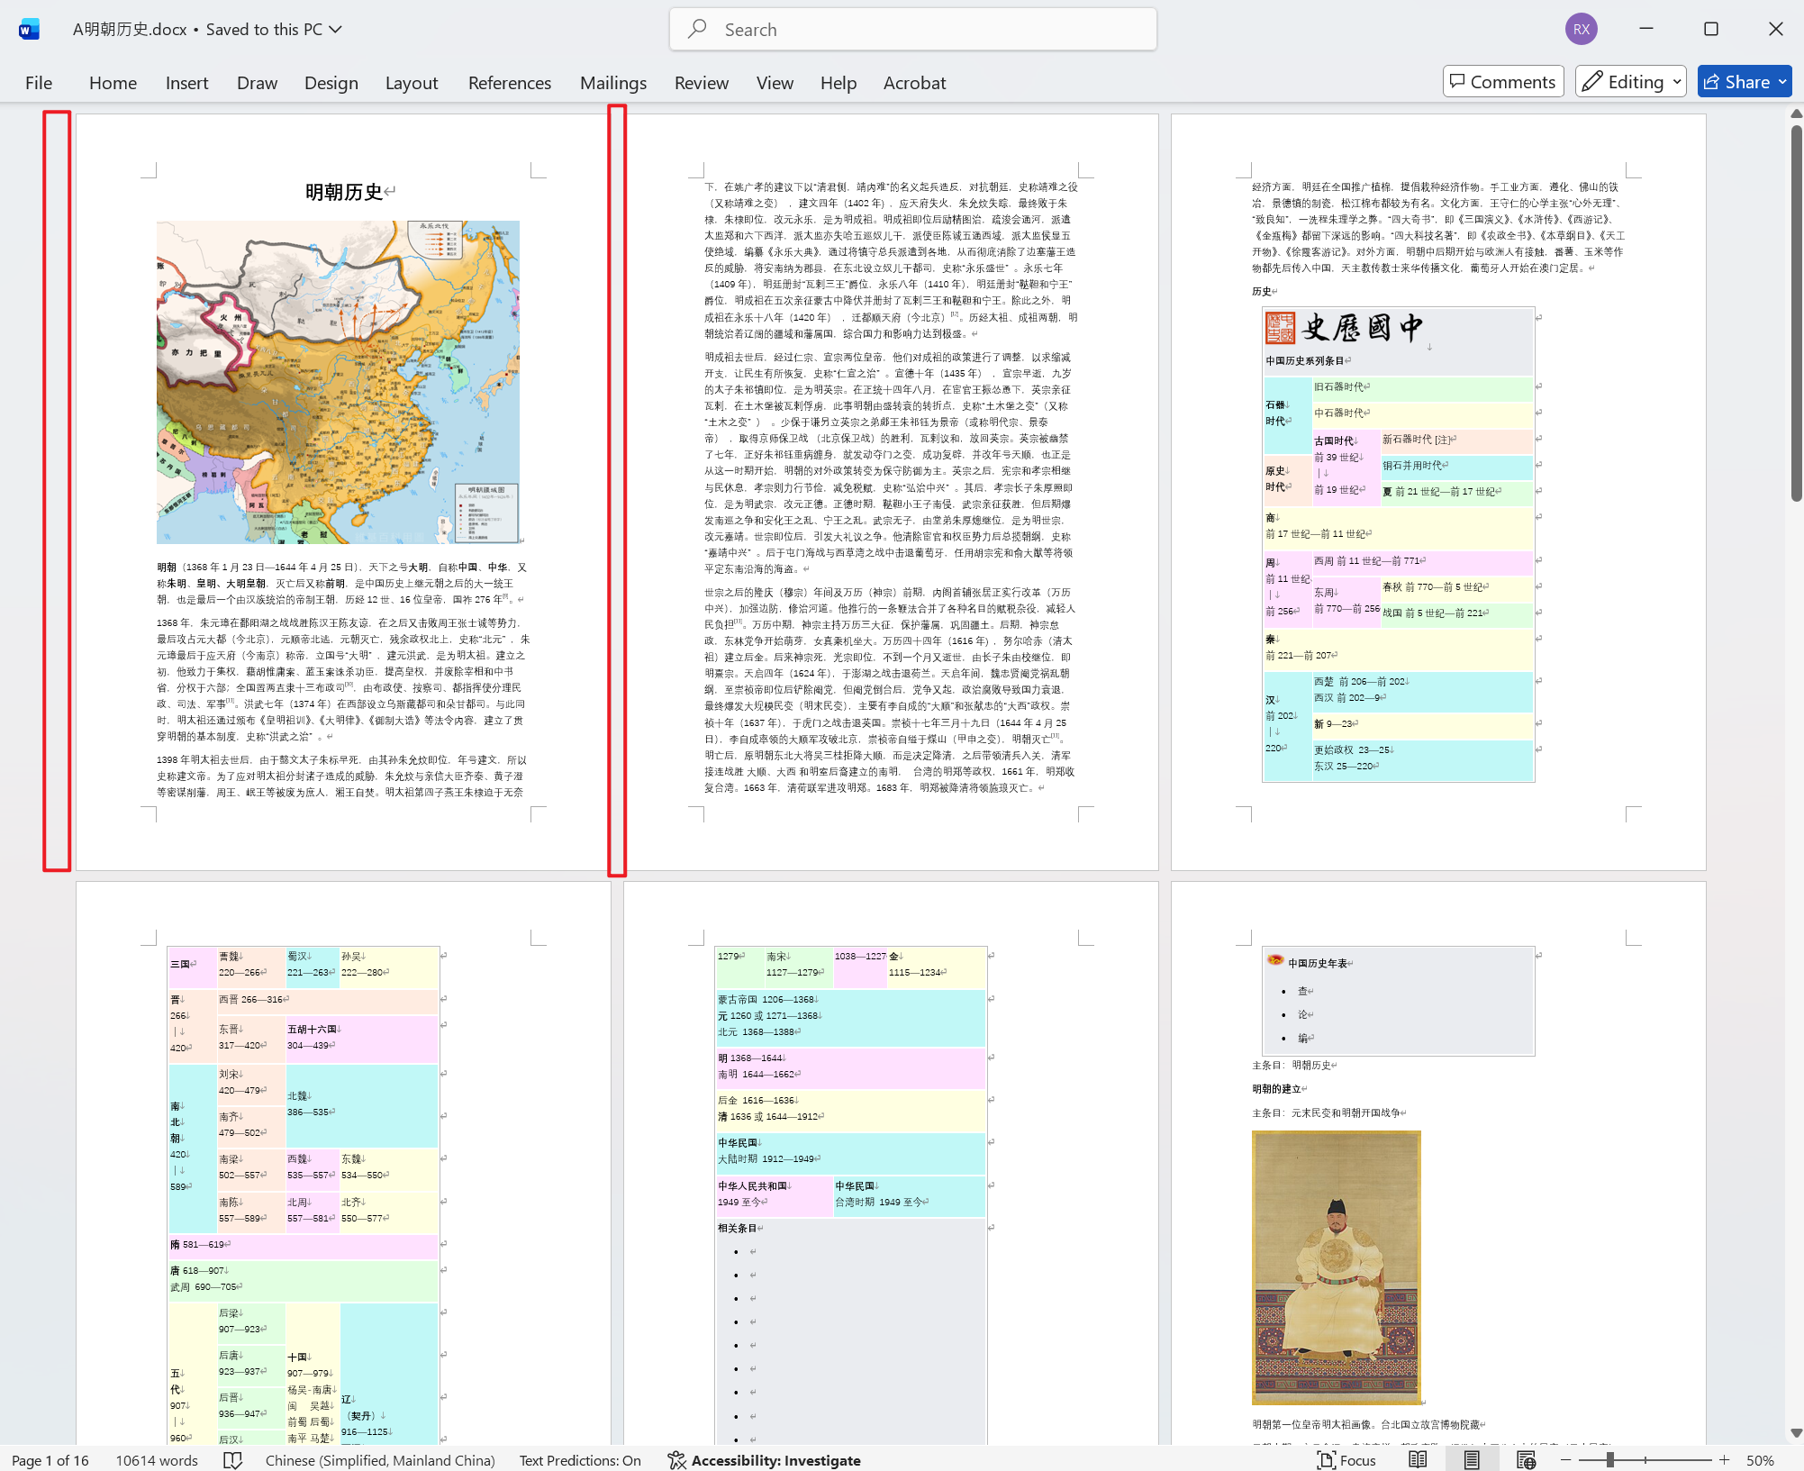Image resolution: width=1804 pixels, height=1471 pixels.
Task: Open Comments panel
Action: [x=1501, y=81]
